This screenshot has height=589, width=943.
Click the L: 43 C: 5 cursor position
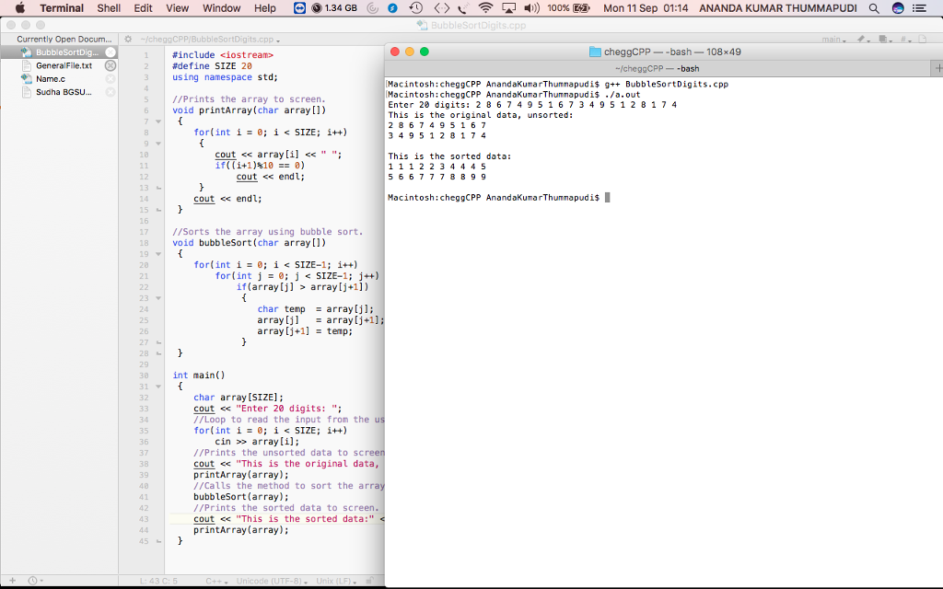[x=158, y=582]
